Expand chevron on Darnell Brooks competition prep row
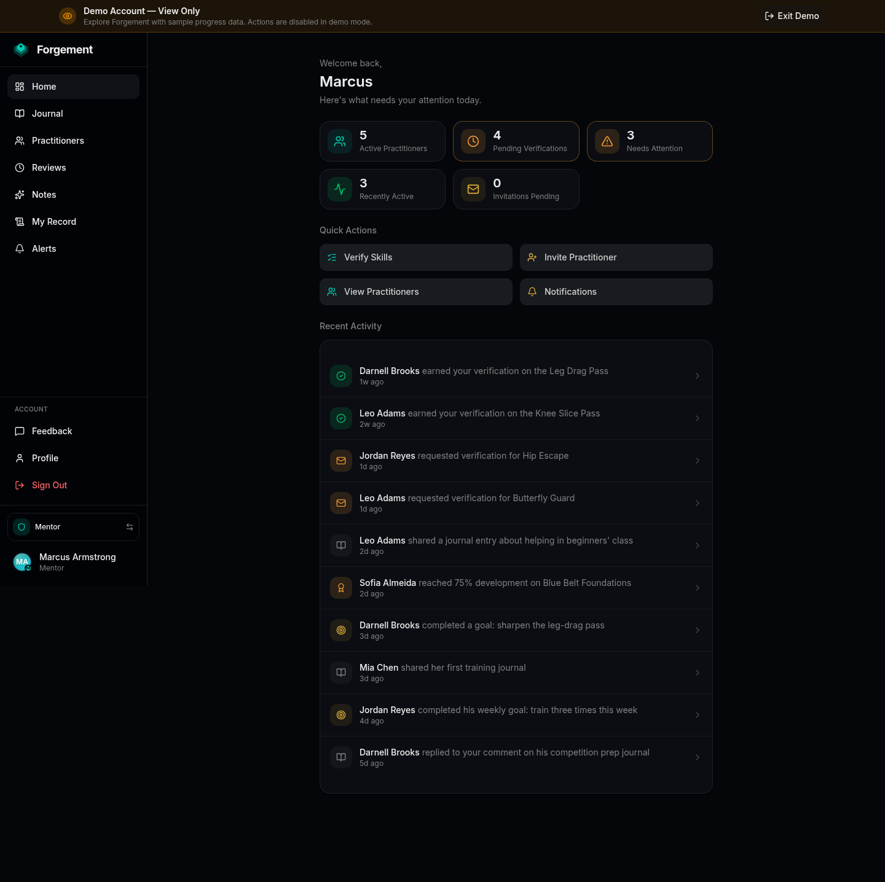This screenshot has height=882, width=885. click(698, 757)
